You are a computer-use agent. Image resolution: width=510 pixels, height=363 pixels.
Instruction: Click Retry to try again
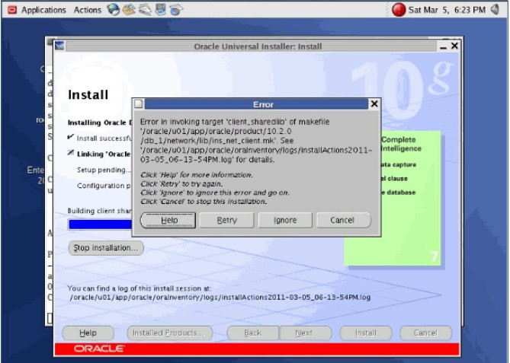[226, 220]
